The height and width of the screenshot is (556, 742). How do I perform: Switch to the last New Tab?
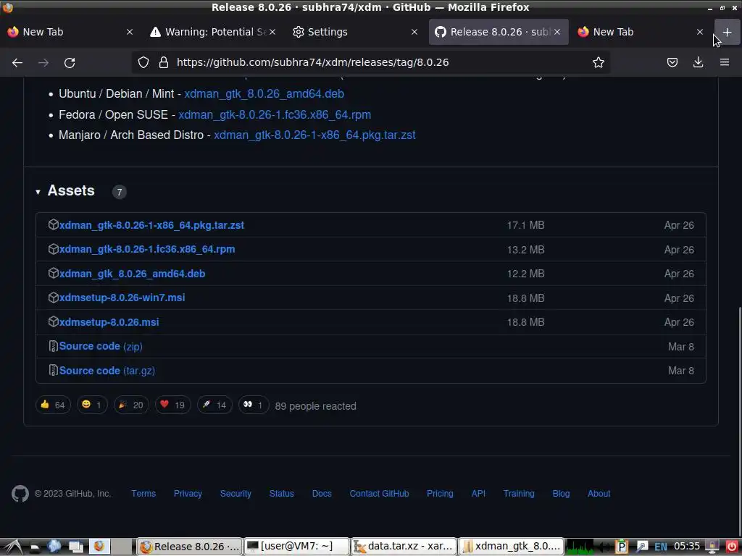tap(641, 32)
